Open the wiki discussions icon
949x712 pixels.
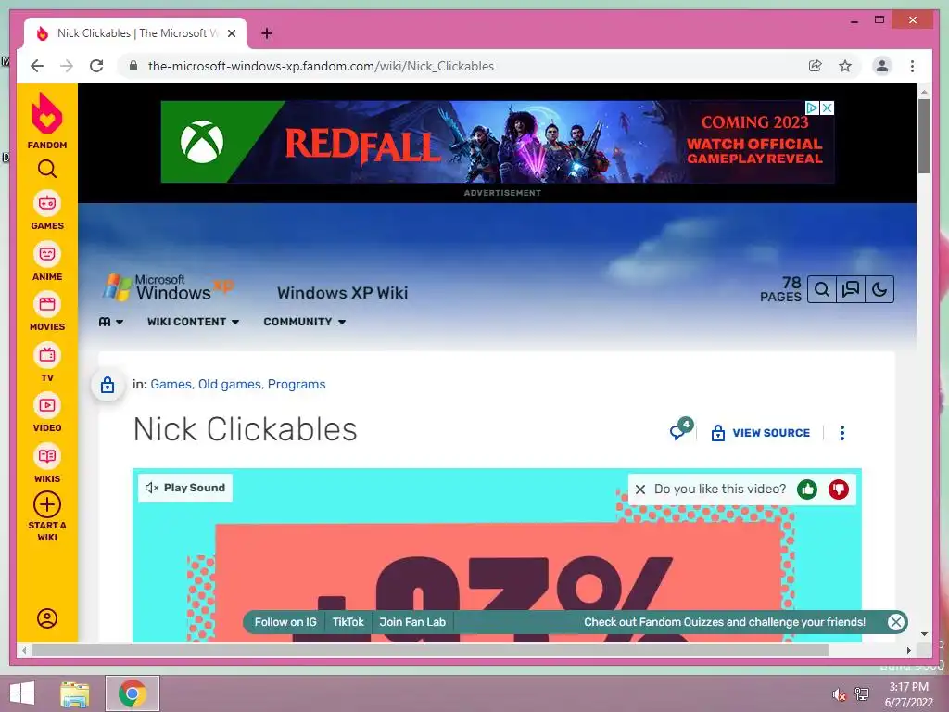point(851,289)
